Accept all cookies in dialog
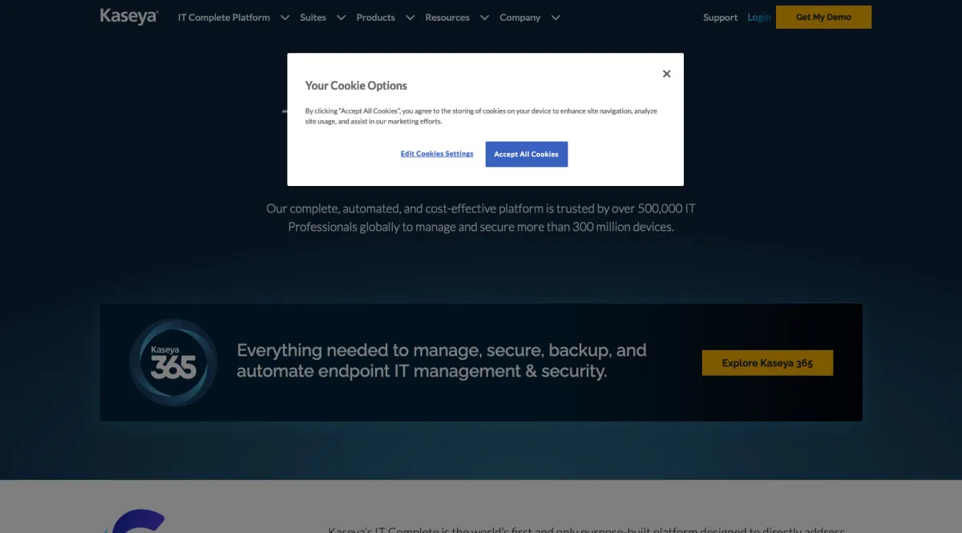This screenshot has height=533, width=962. click(527, 154)
